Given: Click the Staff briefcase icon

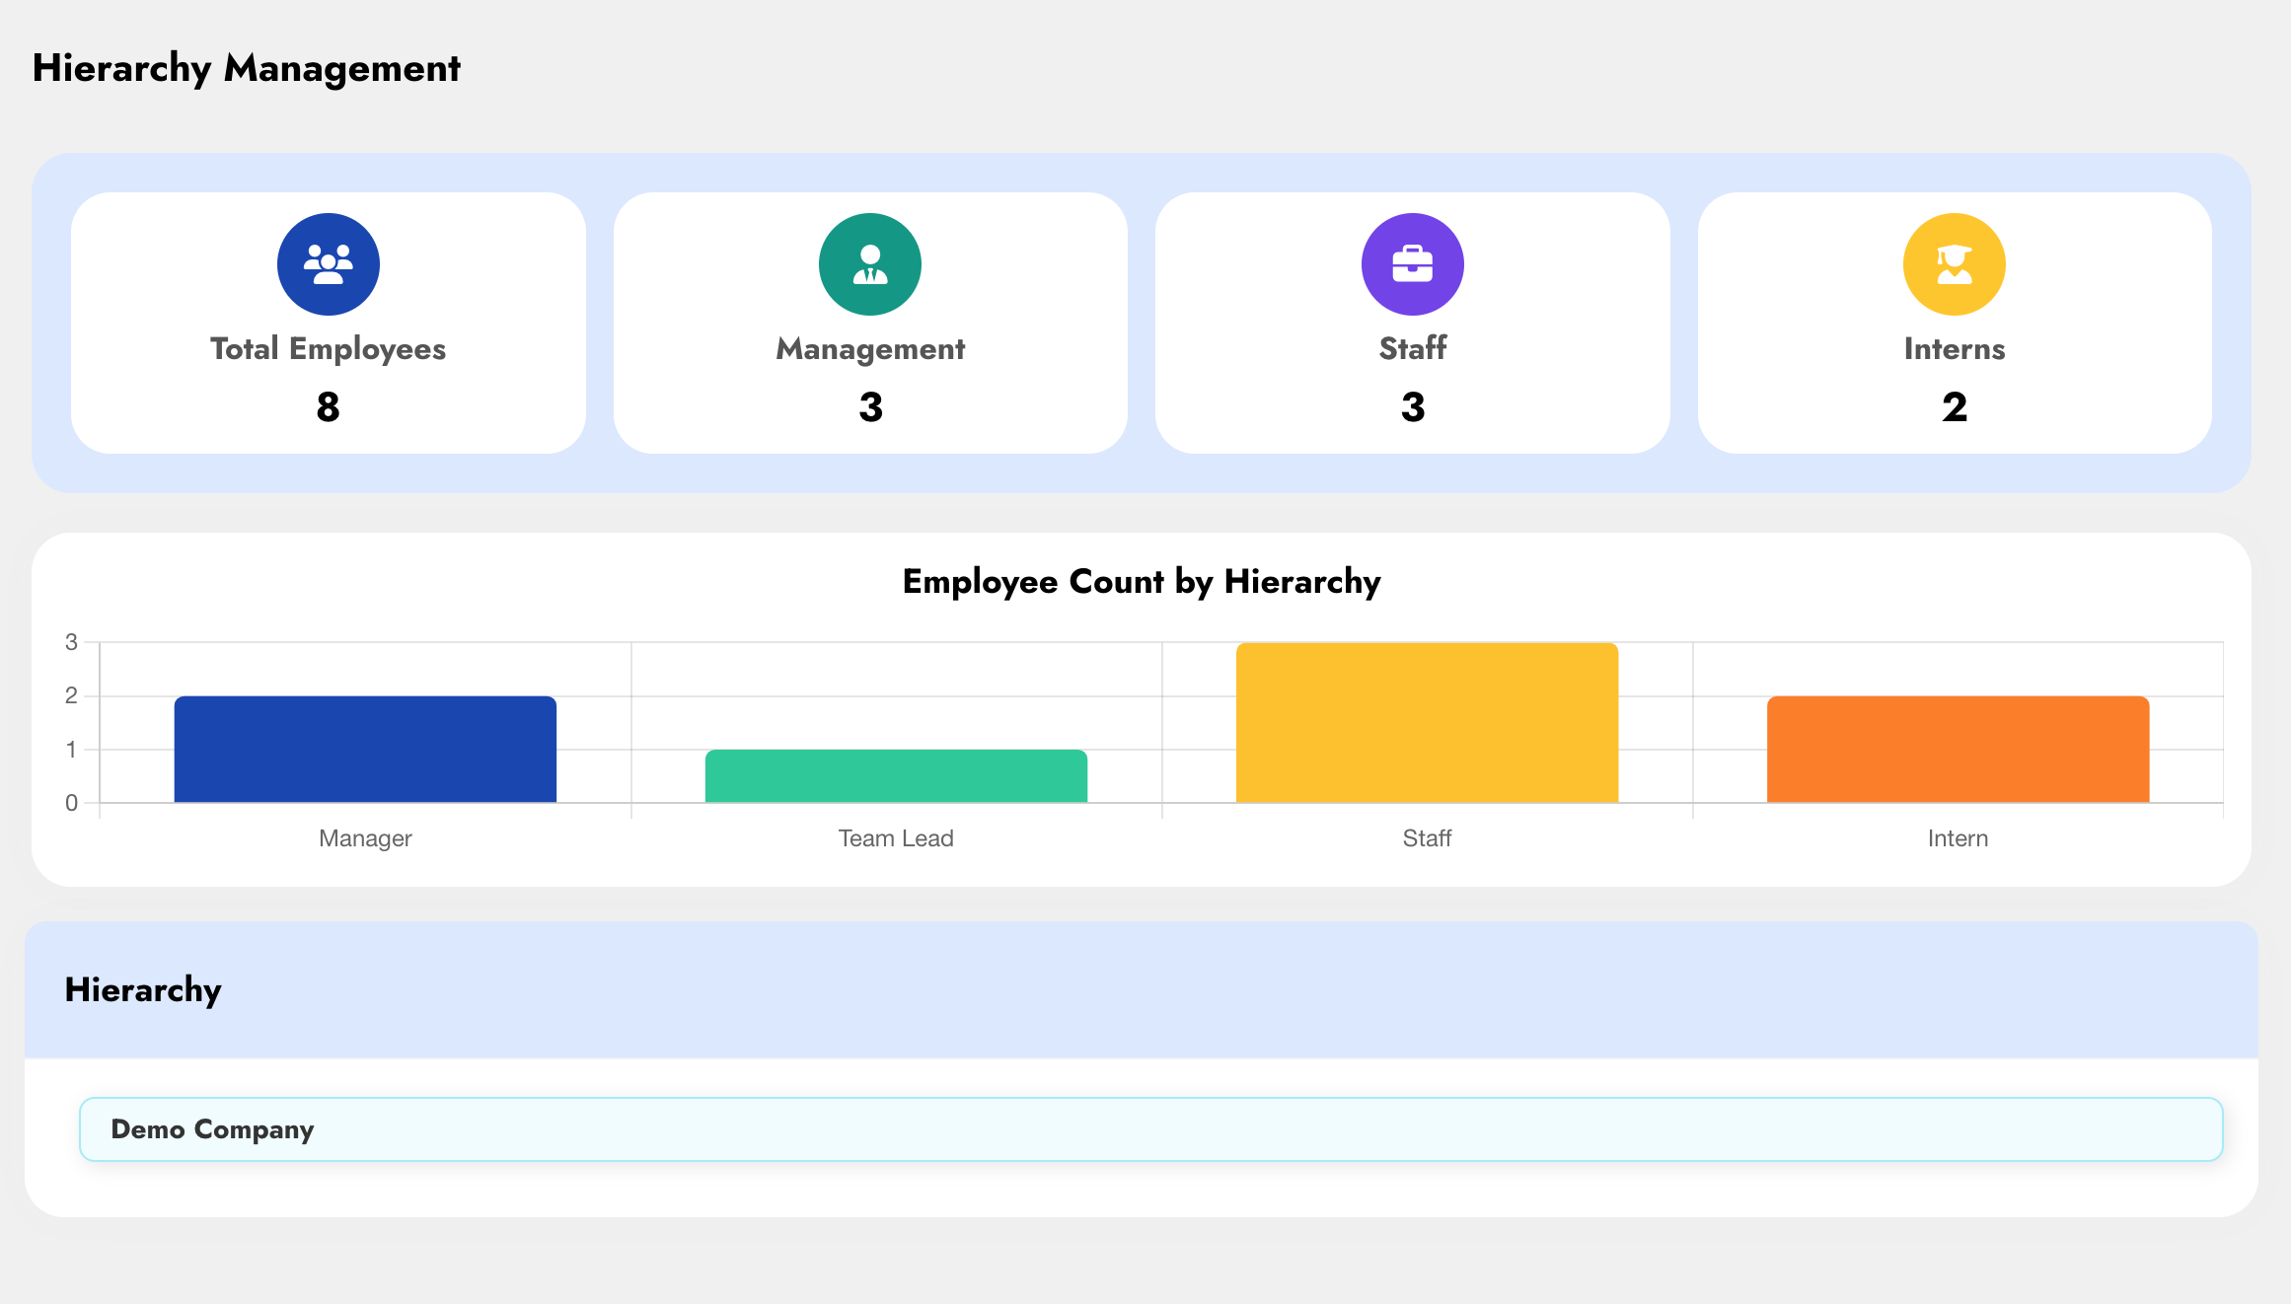Looking at the screenshot, I should click(x=1412, y=264).
